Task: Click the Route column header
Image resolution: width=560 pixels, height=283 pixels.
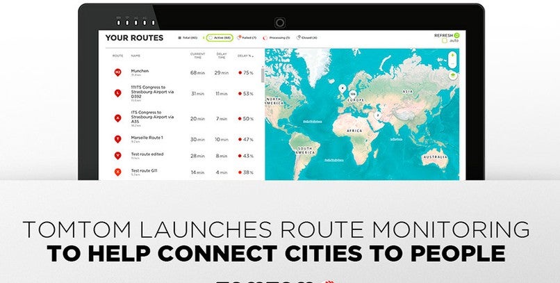Action: (x=117, y=56)
